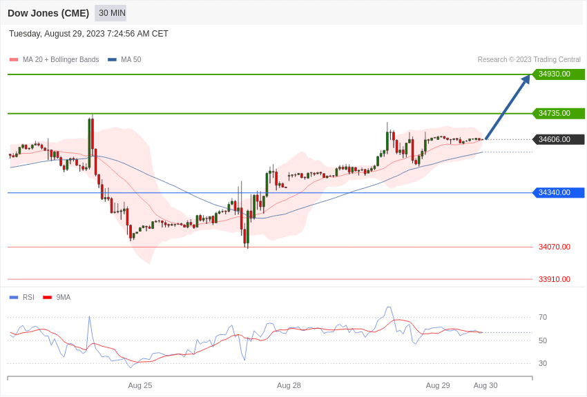
Task: Click the RSI legend label
Action: tap(28, 297)
